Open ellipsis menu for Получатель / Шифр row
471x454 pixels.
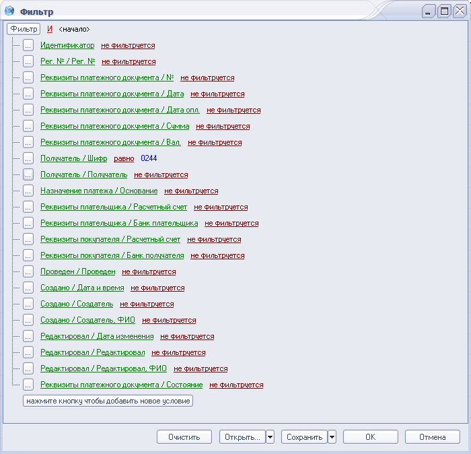pos(28,158)
